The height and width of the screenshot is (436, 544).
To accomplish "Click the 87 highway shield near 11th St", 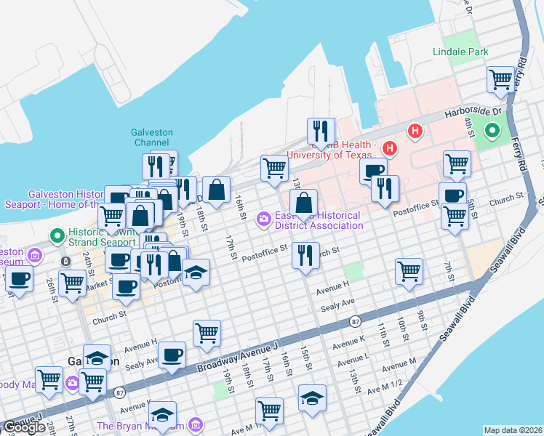I will pos(355,321).
